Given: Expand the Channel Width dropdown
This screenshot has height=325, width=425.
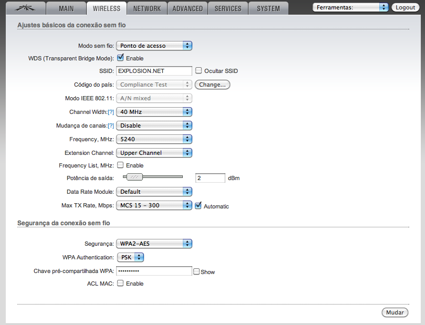Looking at the screenshot, I should tap(153, 112).
